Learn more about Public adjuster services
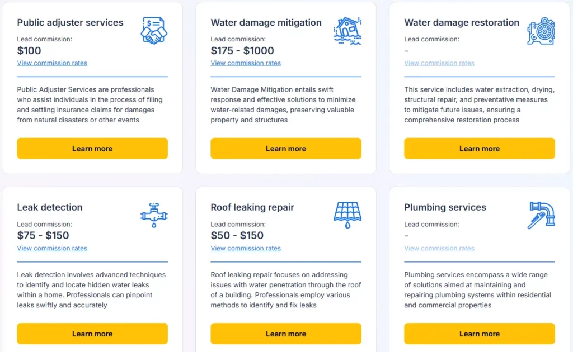The width and height of the screenshot is (573, 352). pos(92,148)
